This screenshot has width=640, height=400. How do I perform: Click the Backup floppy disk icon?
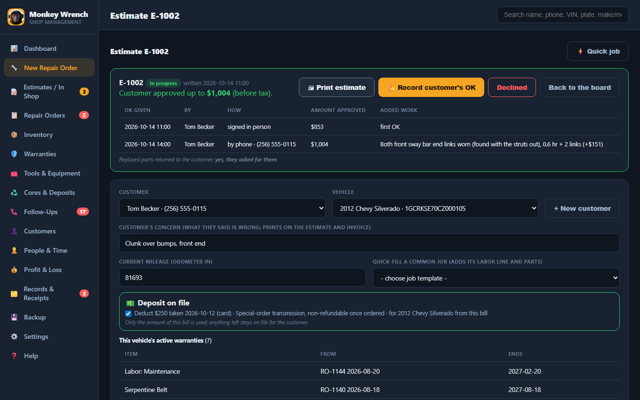tap(14, 317)
